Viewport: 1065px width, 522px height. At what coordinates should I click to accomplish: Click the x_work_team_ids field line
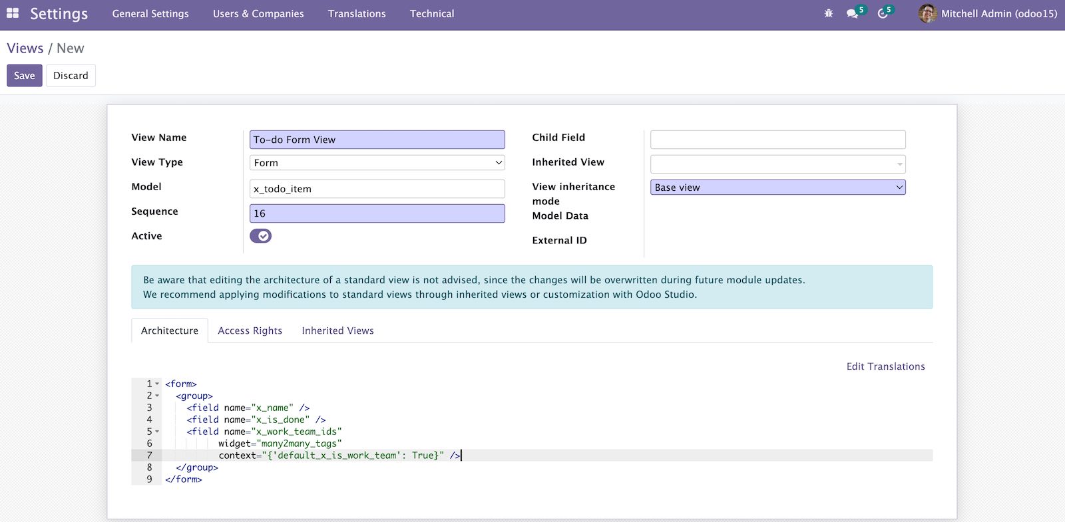264,432
